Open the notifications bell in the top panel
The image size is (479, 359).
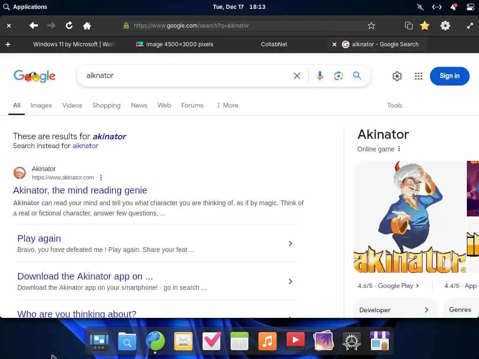pos(453,7)
